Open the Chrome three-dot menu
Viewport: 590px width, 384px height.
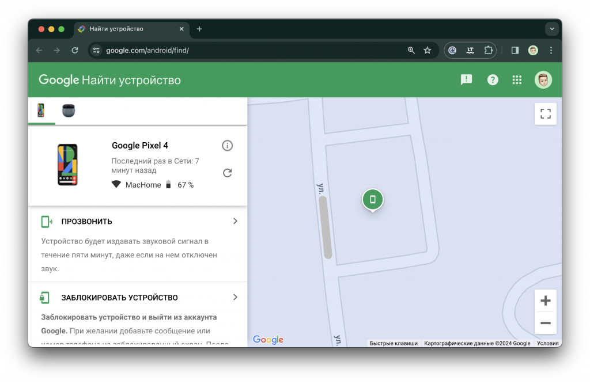[551, 50]
